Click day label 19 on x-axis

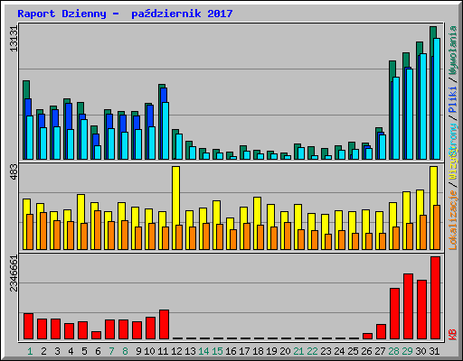tap(271, 351)
